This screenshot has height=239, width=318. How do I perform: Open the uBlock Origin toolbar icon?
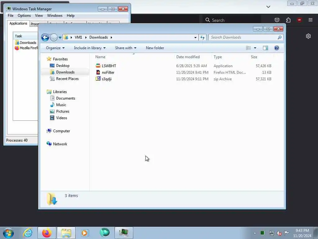(299, 20)
